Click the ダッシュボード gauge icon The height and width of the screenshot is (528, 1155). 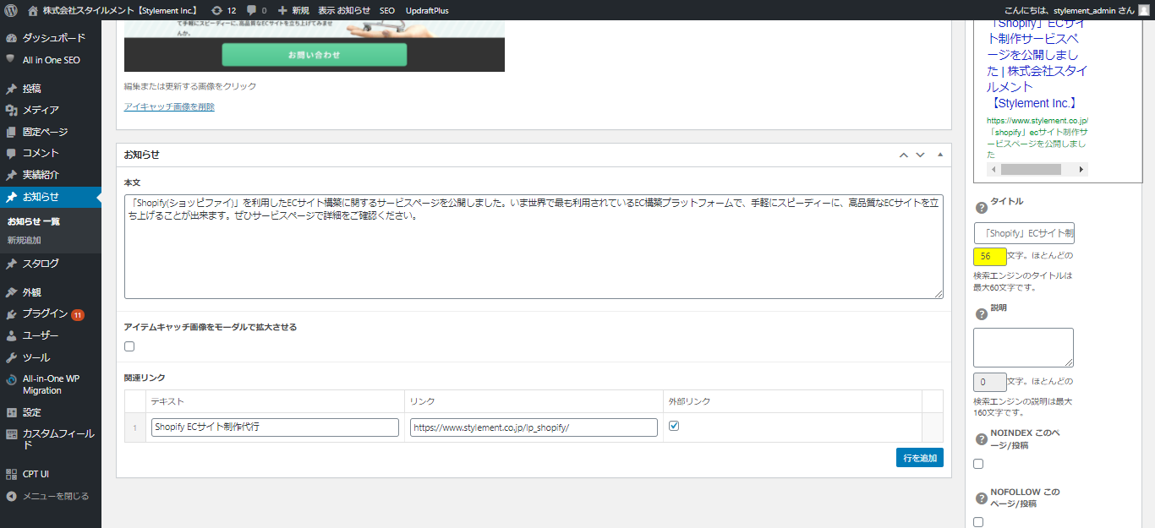[11, 38]
